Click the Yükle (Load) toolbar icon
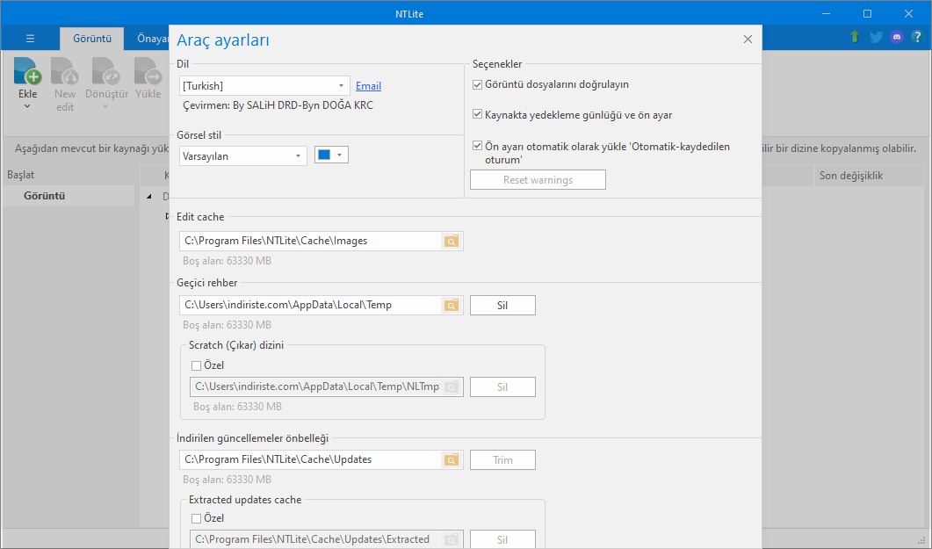This screenshot has height=549, width=932. click(148, 71)
